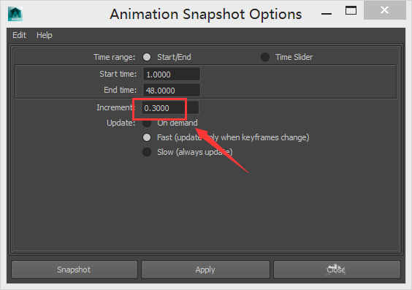Click the Snapshot button
Screen dimensions: 412x290
(74, 270)
